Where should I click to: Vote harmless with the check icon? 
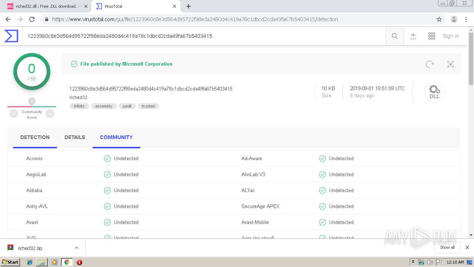click(50, 114)
